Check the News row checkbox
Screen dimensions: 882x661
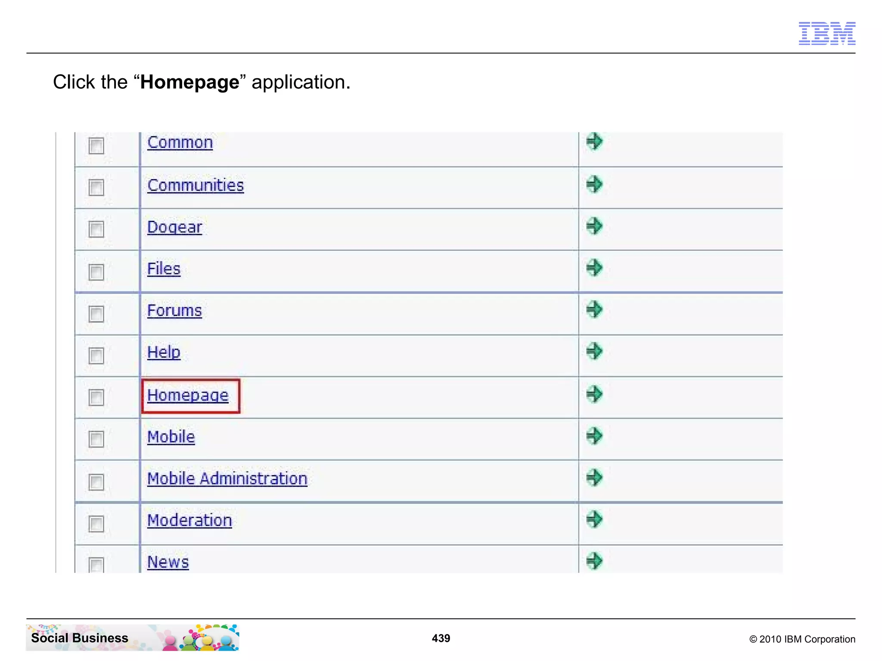pyautogui.click(x=96, y=565)
